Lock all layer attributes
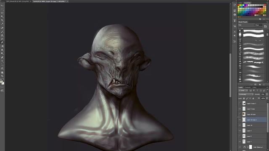This screenshot has height=151, width=269. click(x=253, y=99)
